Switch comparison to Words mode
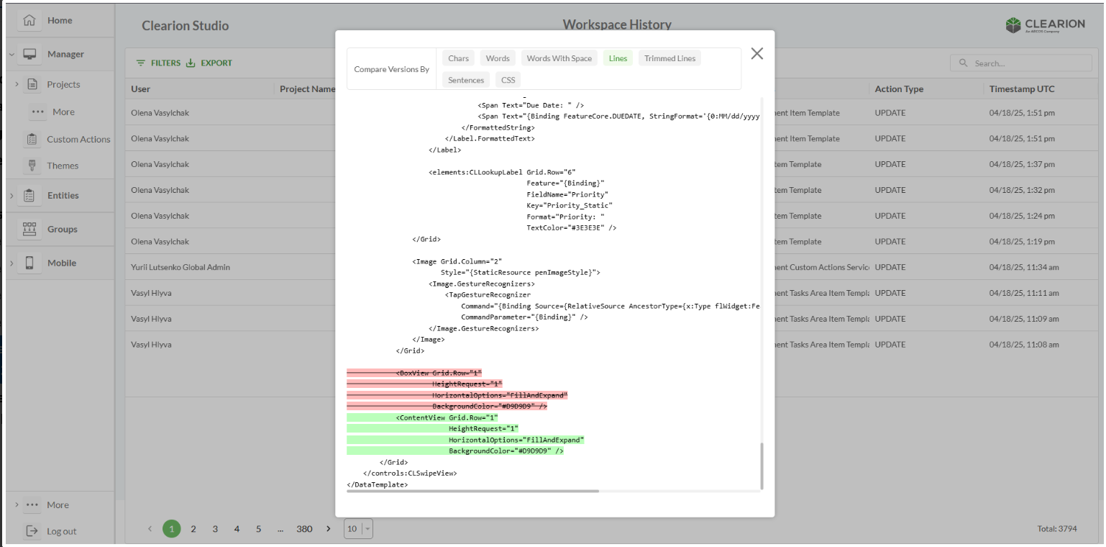The width and height of the screenshot is (1106, 547). [x=497, y=58]
